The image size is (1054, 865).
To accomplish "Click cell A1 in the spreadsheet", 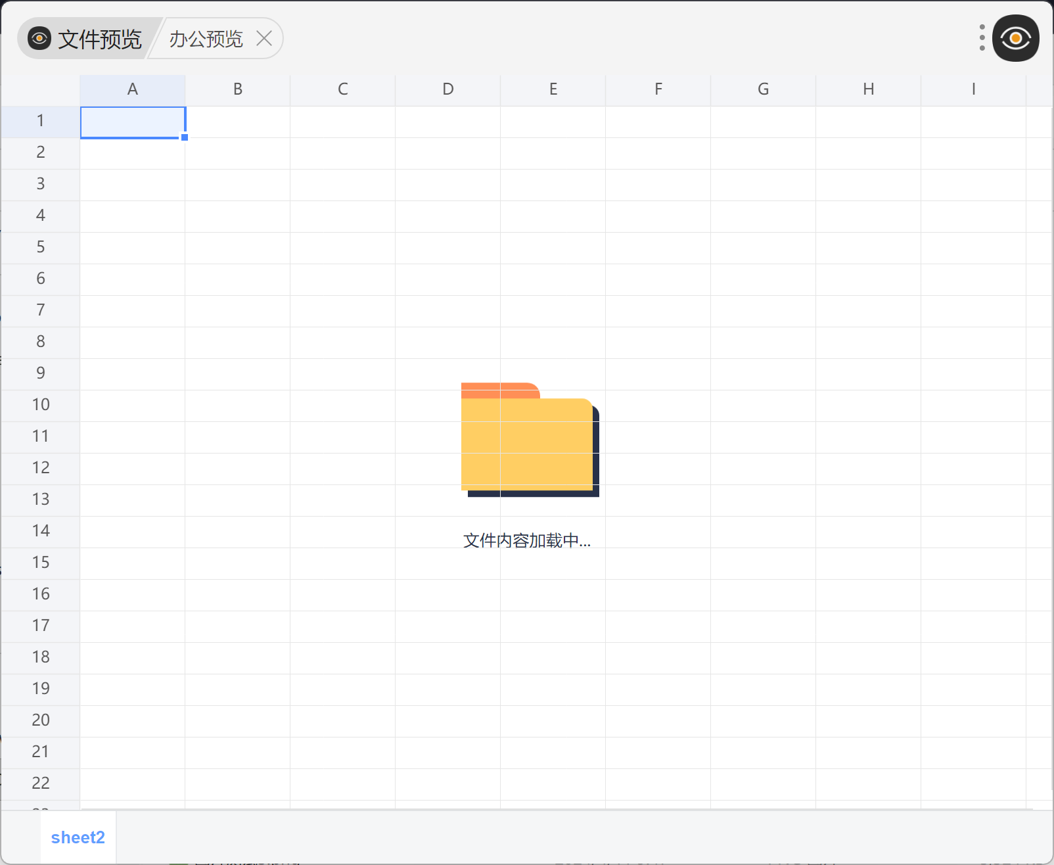I will 133,122.
